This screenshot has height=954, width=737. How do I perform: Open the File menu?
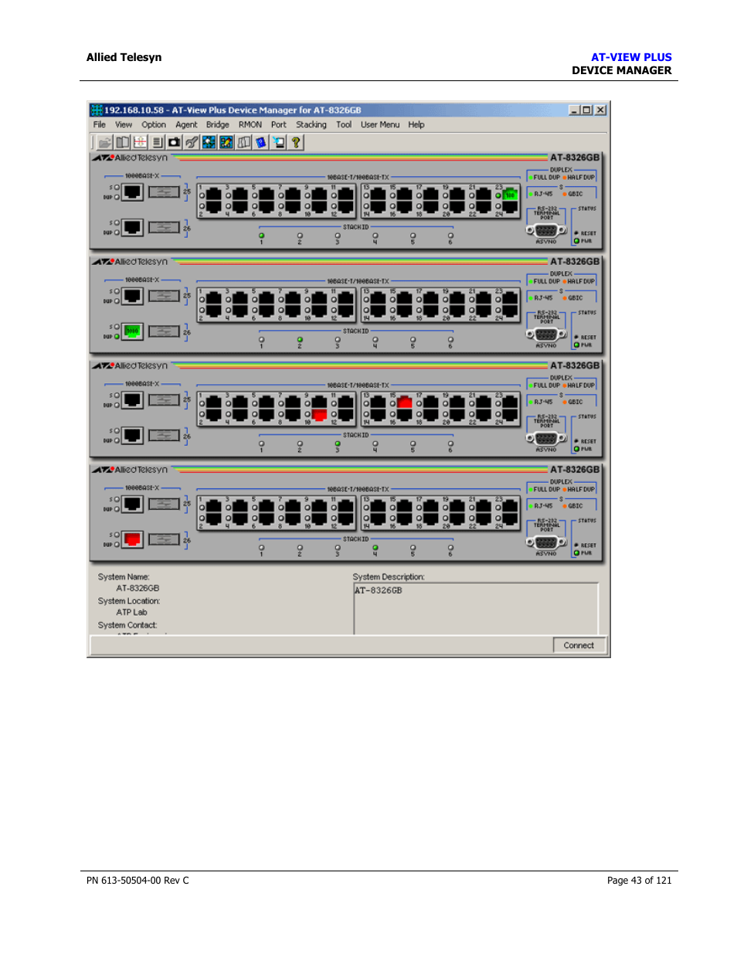click(100, 124)
